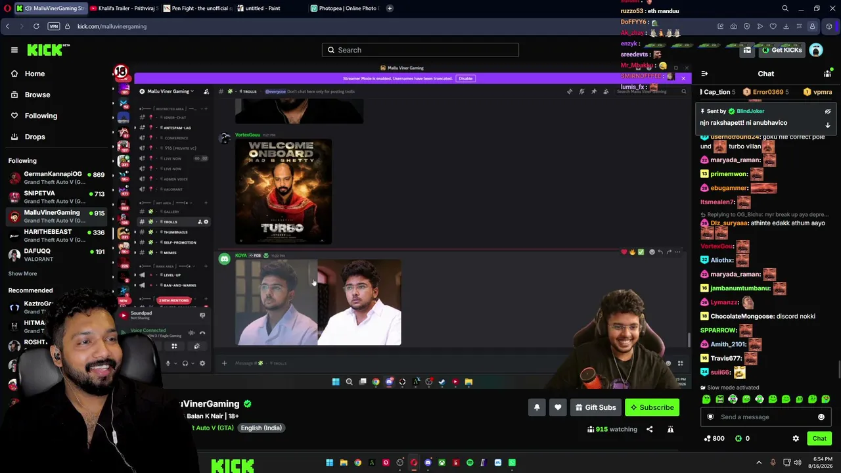
Task: Open the emoji picker in chat input
Action: 821,417
